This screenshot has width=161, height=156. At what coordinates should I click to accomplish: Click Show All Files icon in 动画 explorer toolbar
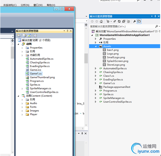tap(25, 36)
